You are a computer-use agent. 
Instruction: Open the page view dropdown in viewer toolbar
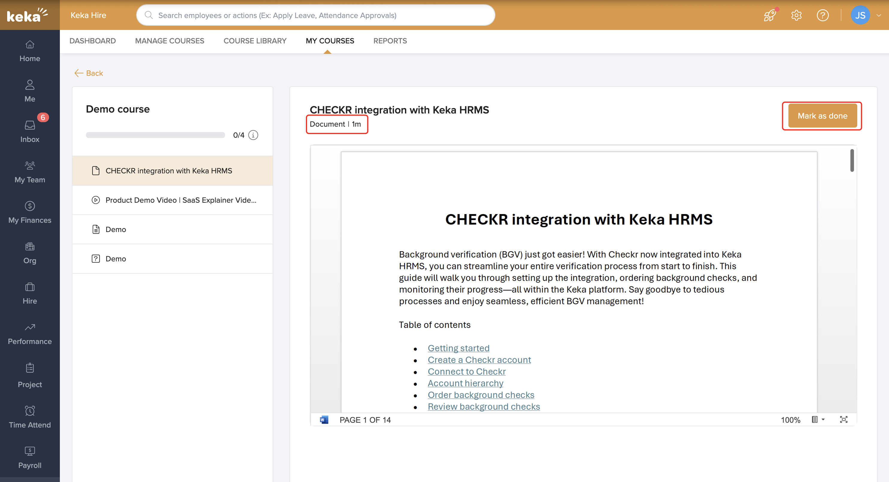click(818, 419)
